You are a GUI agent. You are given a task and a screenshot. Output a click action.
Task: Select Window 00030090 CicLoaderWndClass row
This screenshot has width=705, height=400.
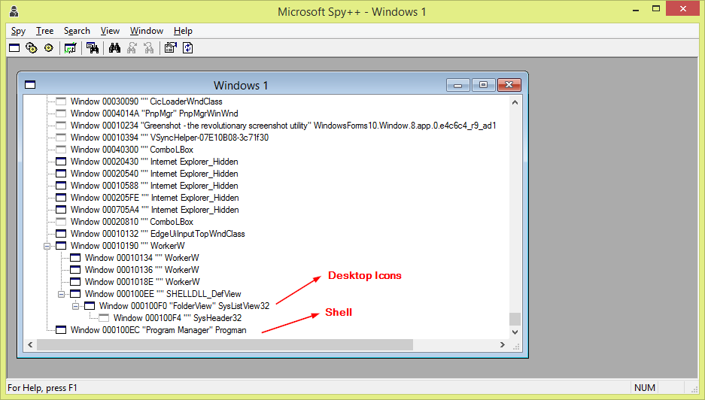(146, 101)
